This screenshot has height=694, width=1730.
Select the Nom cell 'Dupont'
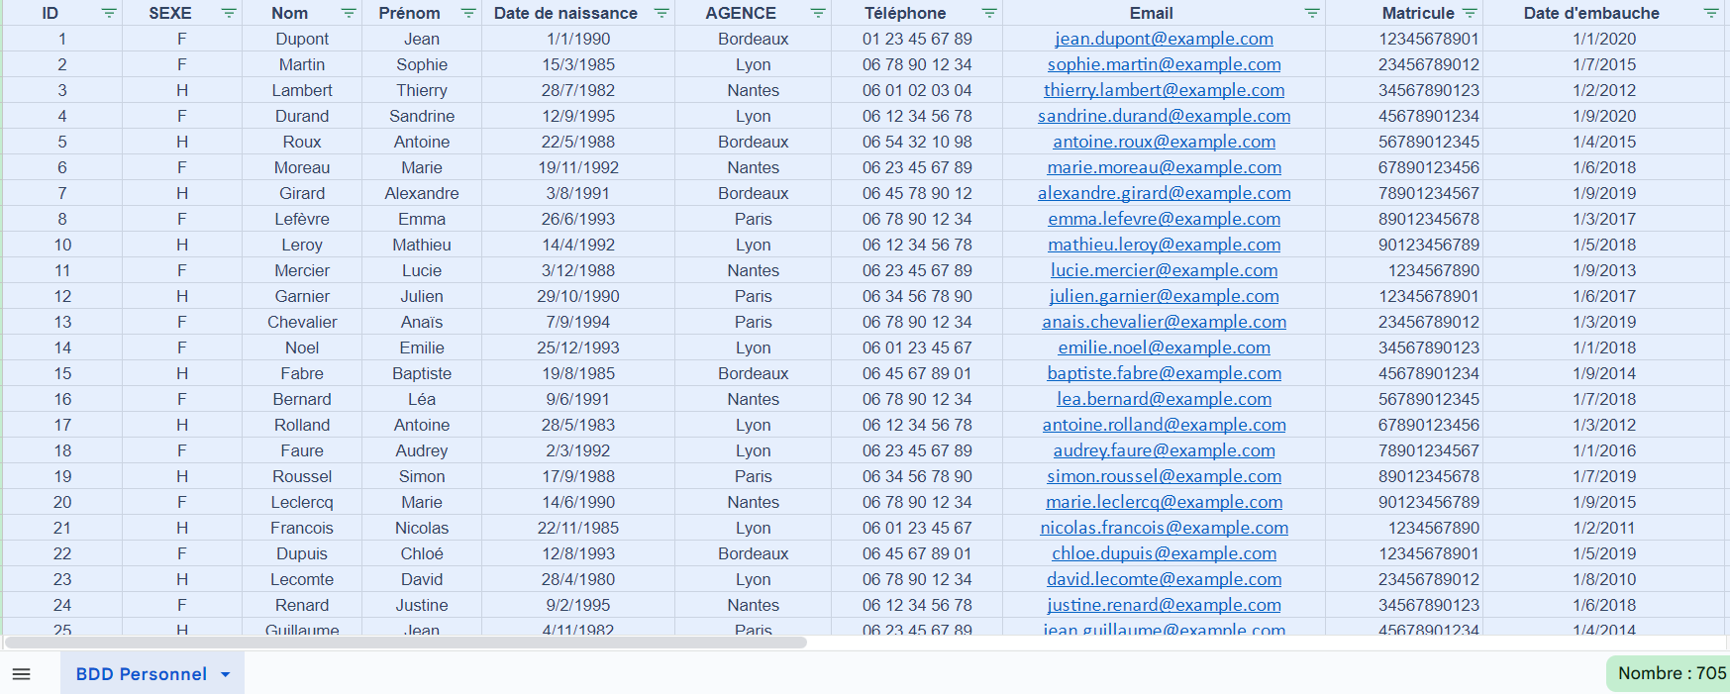tap(302, 39)
